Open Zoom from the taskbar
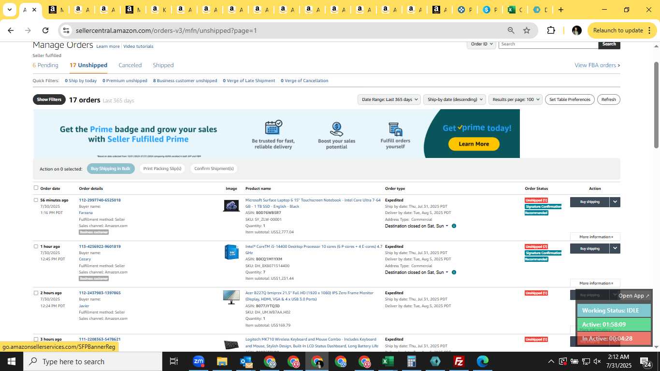This screenshot has width=660, height=371. coord(198,361)
